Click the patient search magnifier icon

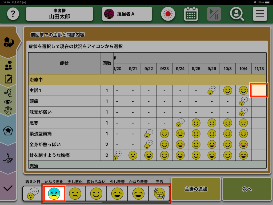point(237,14)
